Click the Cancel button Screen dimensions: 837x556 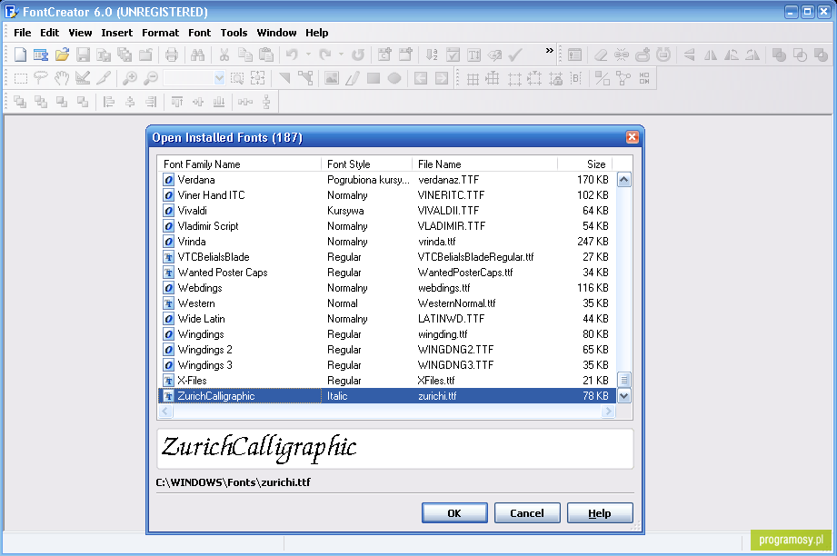(x=527, y=512)
